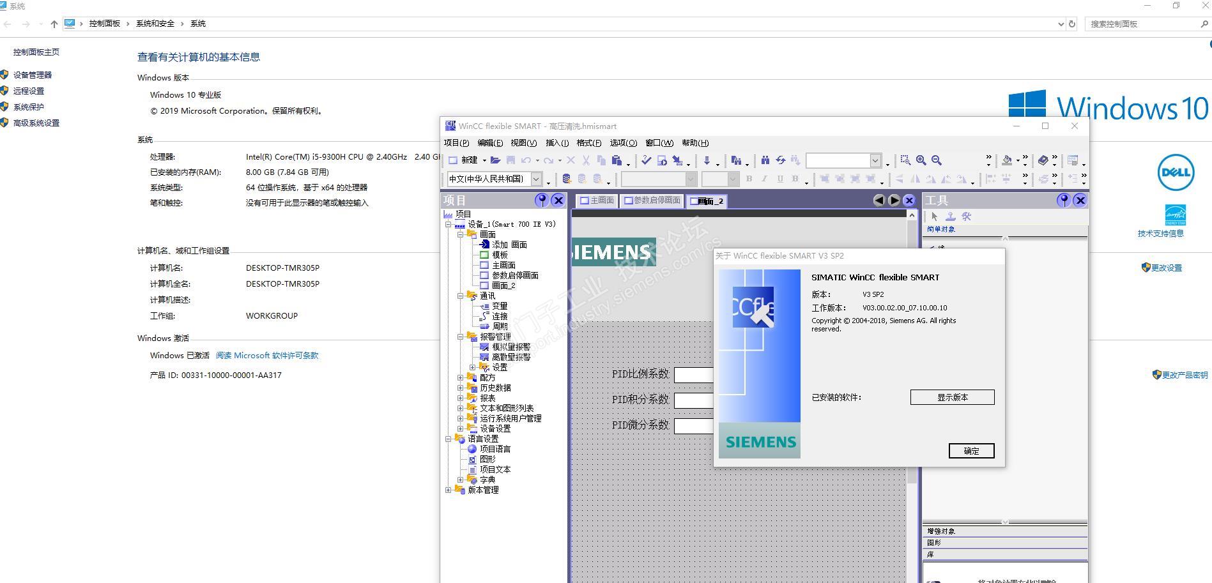This screenshot has width=1212, height=583.
Task: Click the help book icon in toolbar
Action: click(x=1043, y=160)
